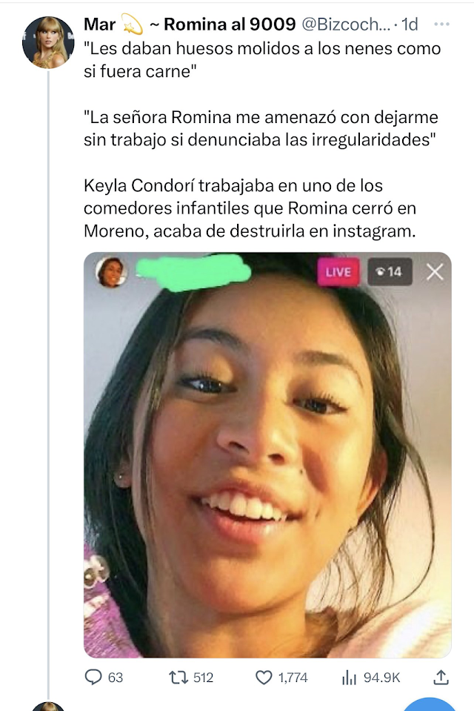
Task: Tap the shooting star emoji in the name
Action: click(x=132, y=25)
